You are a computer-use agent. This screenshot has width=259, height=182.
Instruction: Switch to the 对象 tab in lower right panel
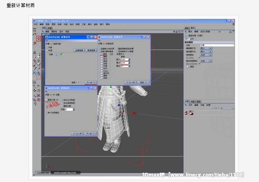pos(193,102)
